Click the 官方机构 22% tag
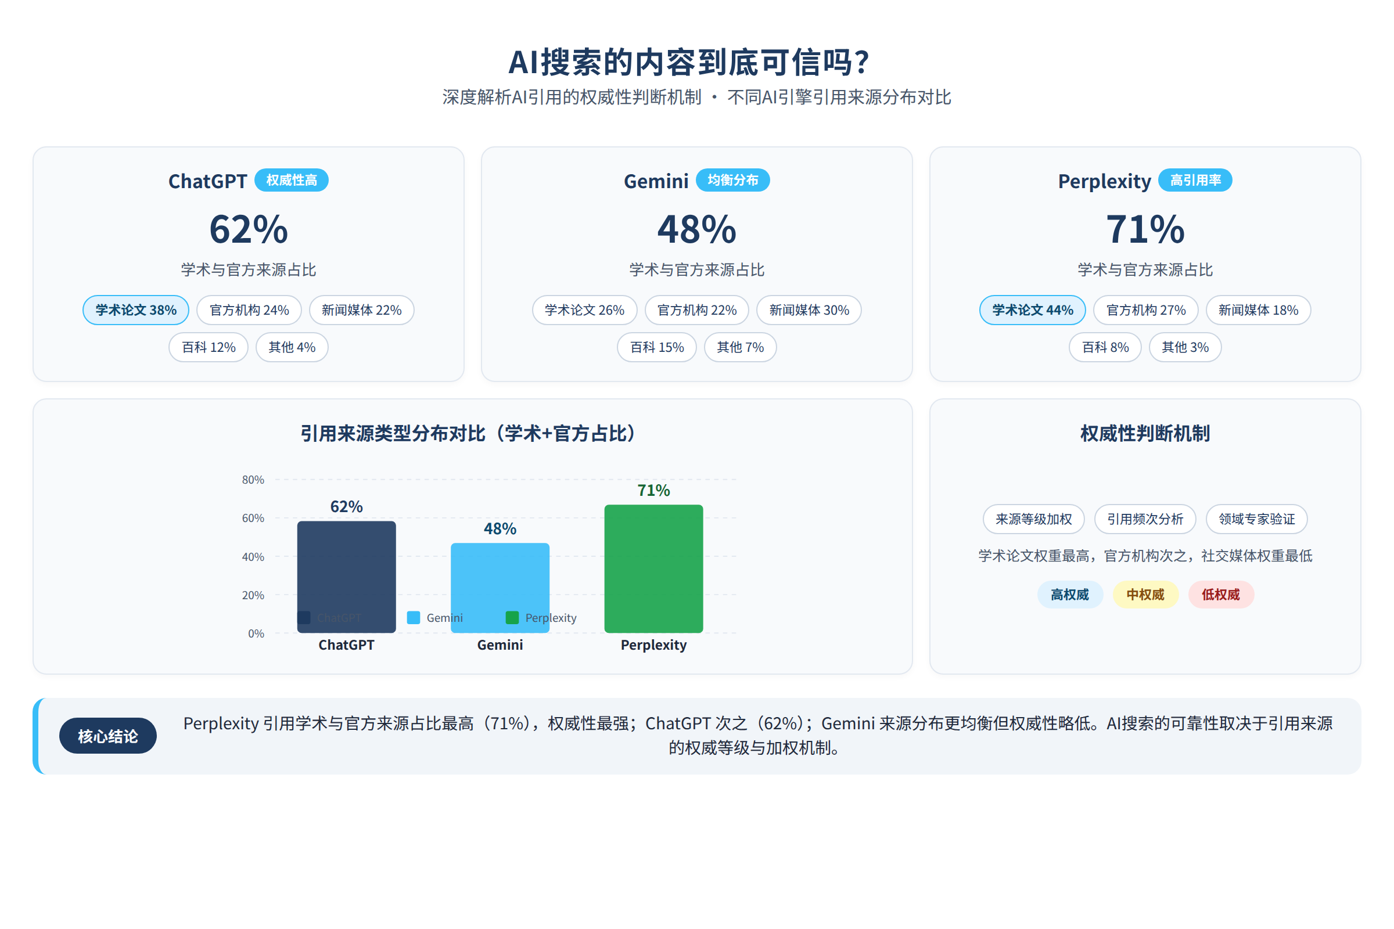1394x929 pixels. [x=697, y=310]
